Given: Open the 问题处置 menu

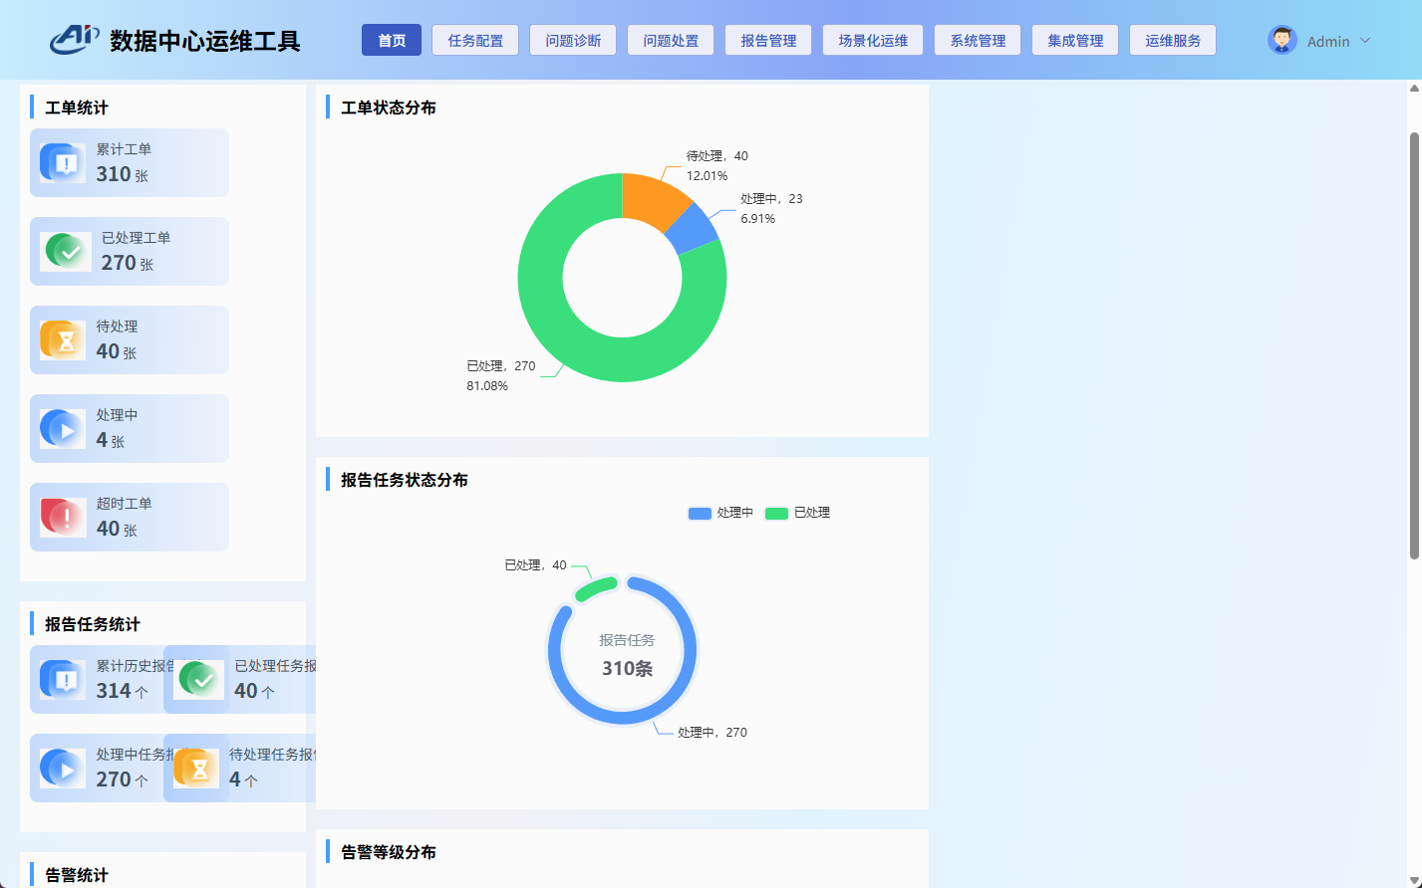Looking at the screenshot, I should pyautogui.click(x=671, y=40).
